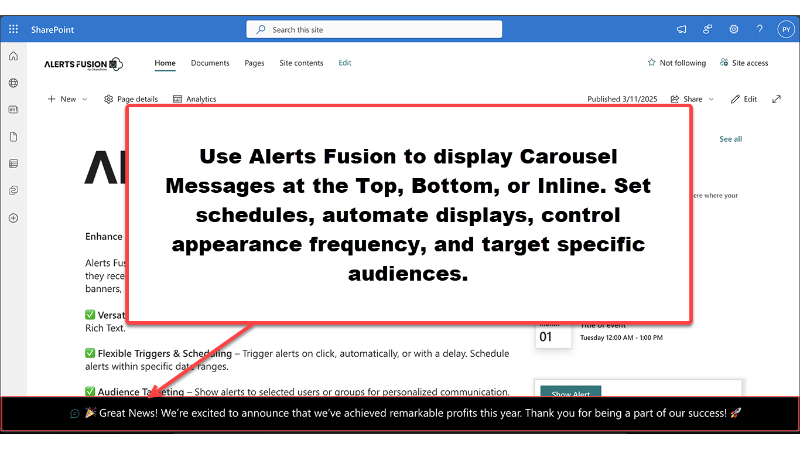Open the news icon in left rail
The image size is (800, 450).
13,110
